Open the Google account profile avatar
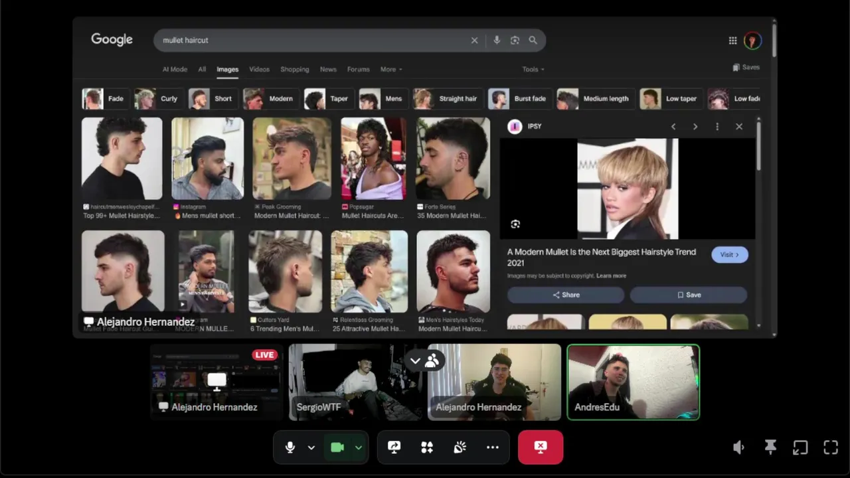This screenshot has height=478, width=850. click(752, 40)
